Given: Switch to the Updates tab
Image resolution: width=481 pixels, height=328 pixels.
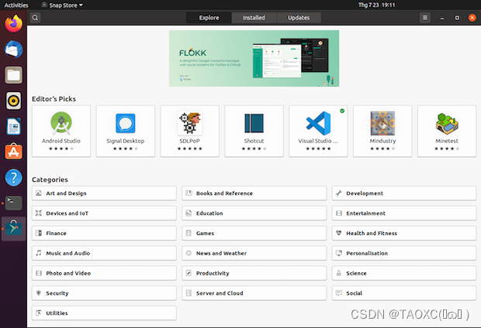Looking at the screenshot, I should click(x=299, y=18).
